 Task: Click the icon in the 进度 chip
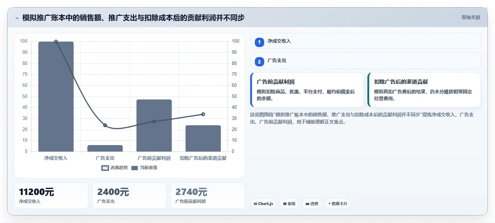[308, 204]
